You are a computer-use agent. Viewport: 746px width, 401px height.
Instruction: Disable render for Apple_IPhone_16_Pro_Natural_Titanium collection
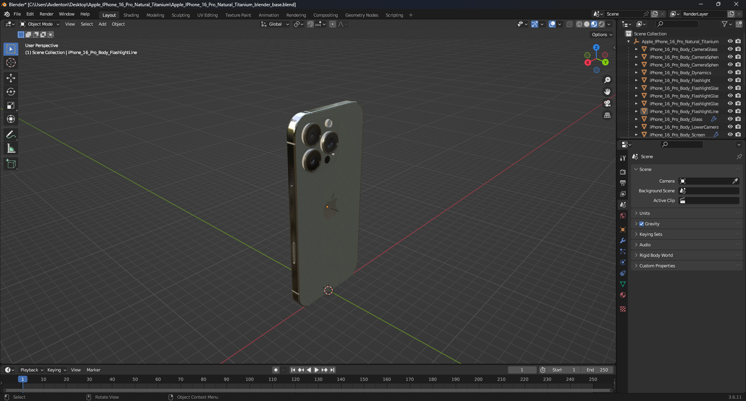click(738, 42)
